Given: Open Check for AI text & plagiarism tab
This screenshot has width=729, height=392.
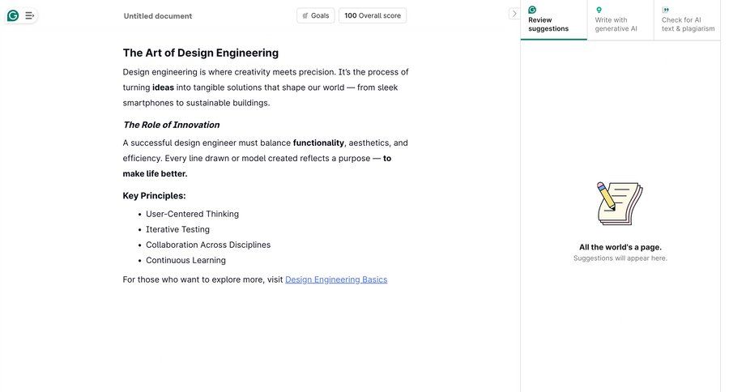Looking at the screenshot, I should [687, 20].
